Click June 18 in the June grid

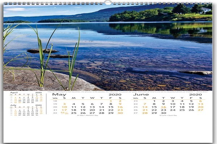182,107
